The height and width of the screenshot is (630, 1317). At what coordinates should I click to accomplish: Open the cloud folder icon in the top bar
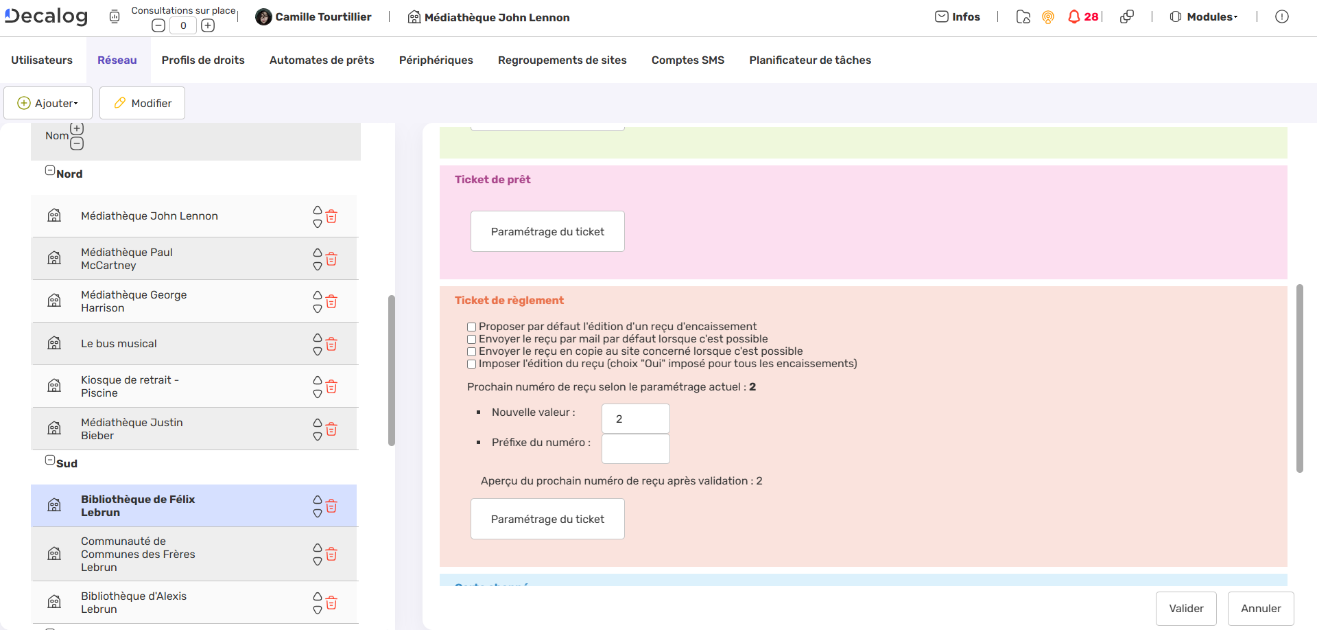1023,17
